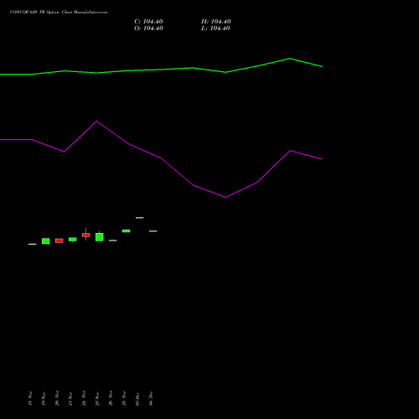Select the green candle above 19 Nov

pyautogui.click(x=46, y=241)
